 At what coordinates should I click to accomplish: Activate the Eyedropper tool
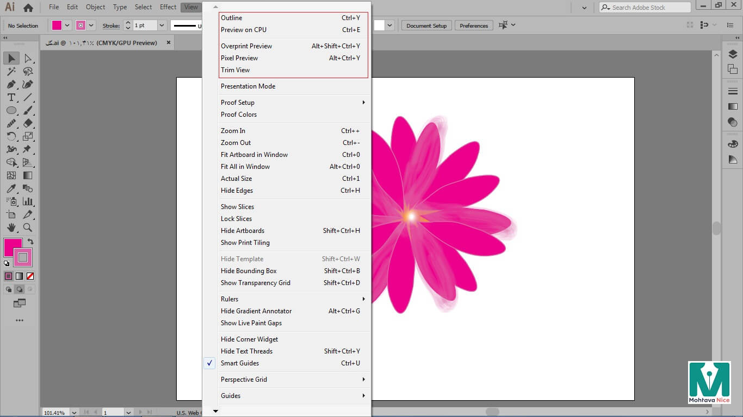click(x=11, y=188)
